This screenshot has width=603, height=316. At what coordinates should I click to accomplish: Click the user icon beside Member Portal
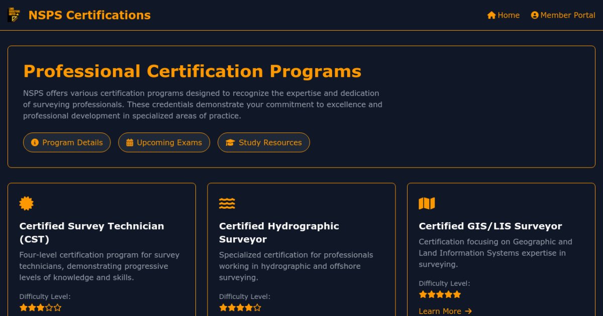(535, 15)
